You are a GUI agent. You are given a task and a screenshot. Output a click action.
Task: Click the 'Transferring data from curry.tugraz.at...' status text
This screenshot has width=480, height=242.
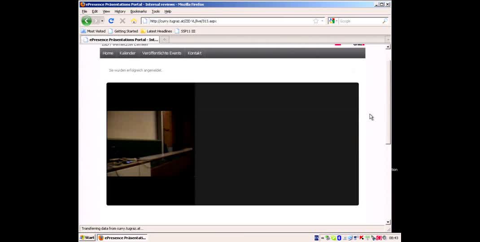click(x=112, y=229)
